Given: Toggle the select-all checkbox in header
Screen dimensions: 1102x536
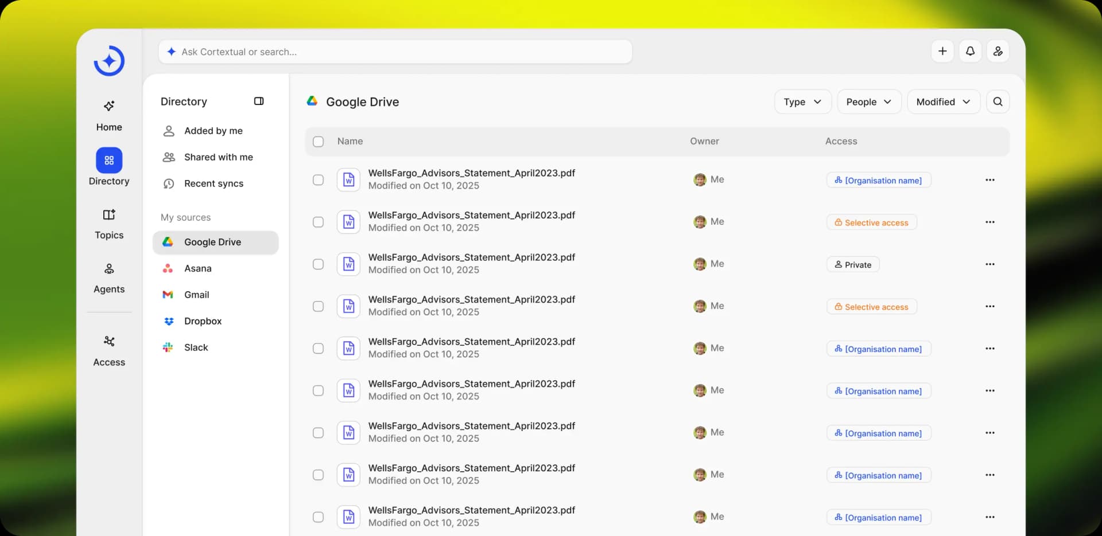Looking at the screenshot, I should coord(318,142).
